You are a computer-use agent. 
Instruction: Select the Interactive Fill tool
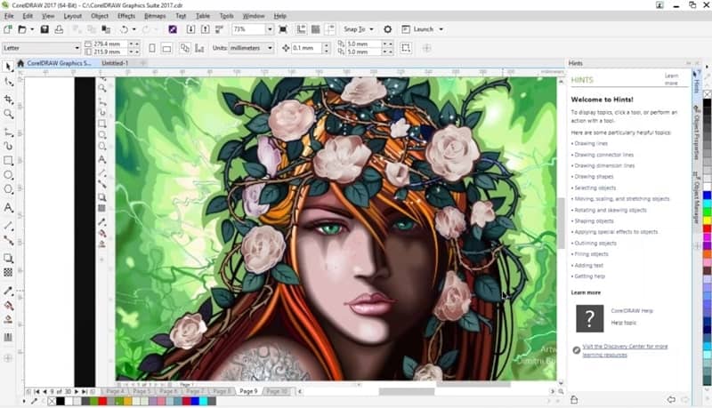(x=8, y=305)
